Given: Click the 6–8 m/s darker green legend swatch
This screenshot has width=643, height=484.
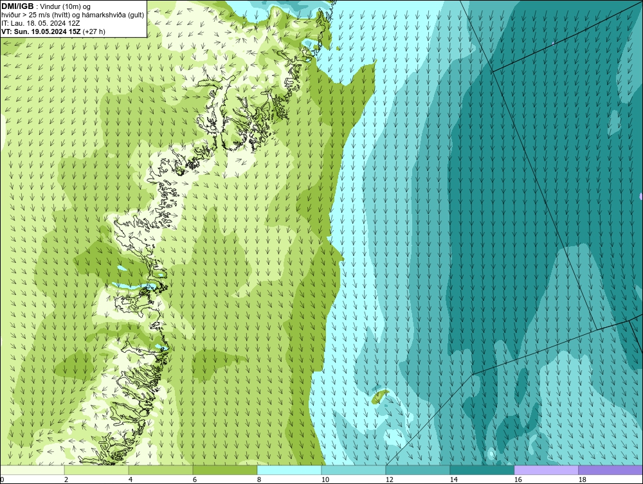Looking at the screenshot, I should click(x=225, y=470).
